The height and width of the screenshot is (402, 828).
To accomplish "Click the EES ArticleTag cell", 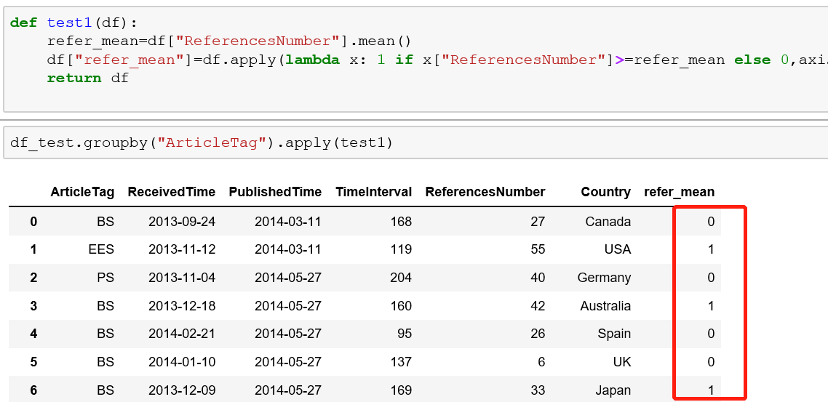I will coord(101,249).
